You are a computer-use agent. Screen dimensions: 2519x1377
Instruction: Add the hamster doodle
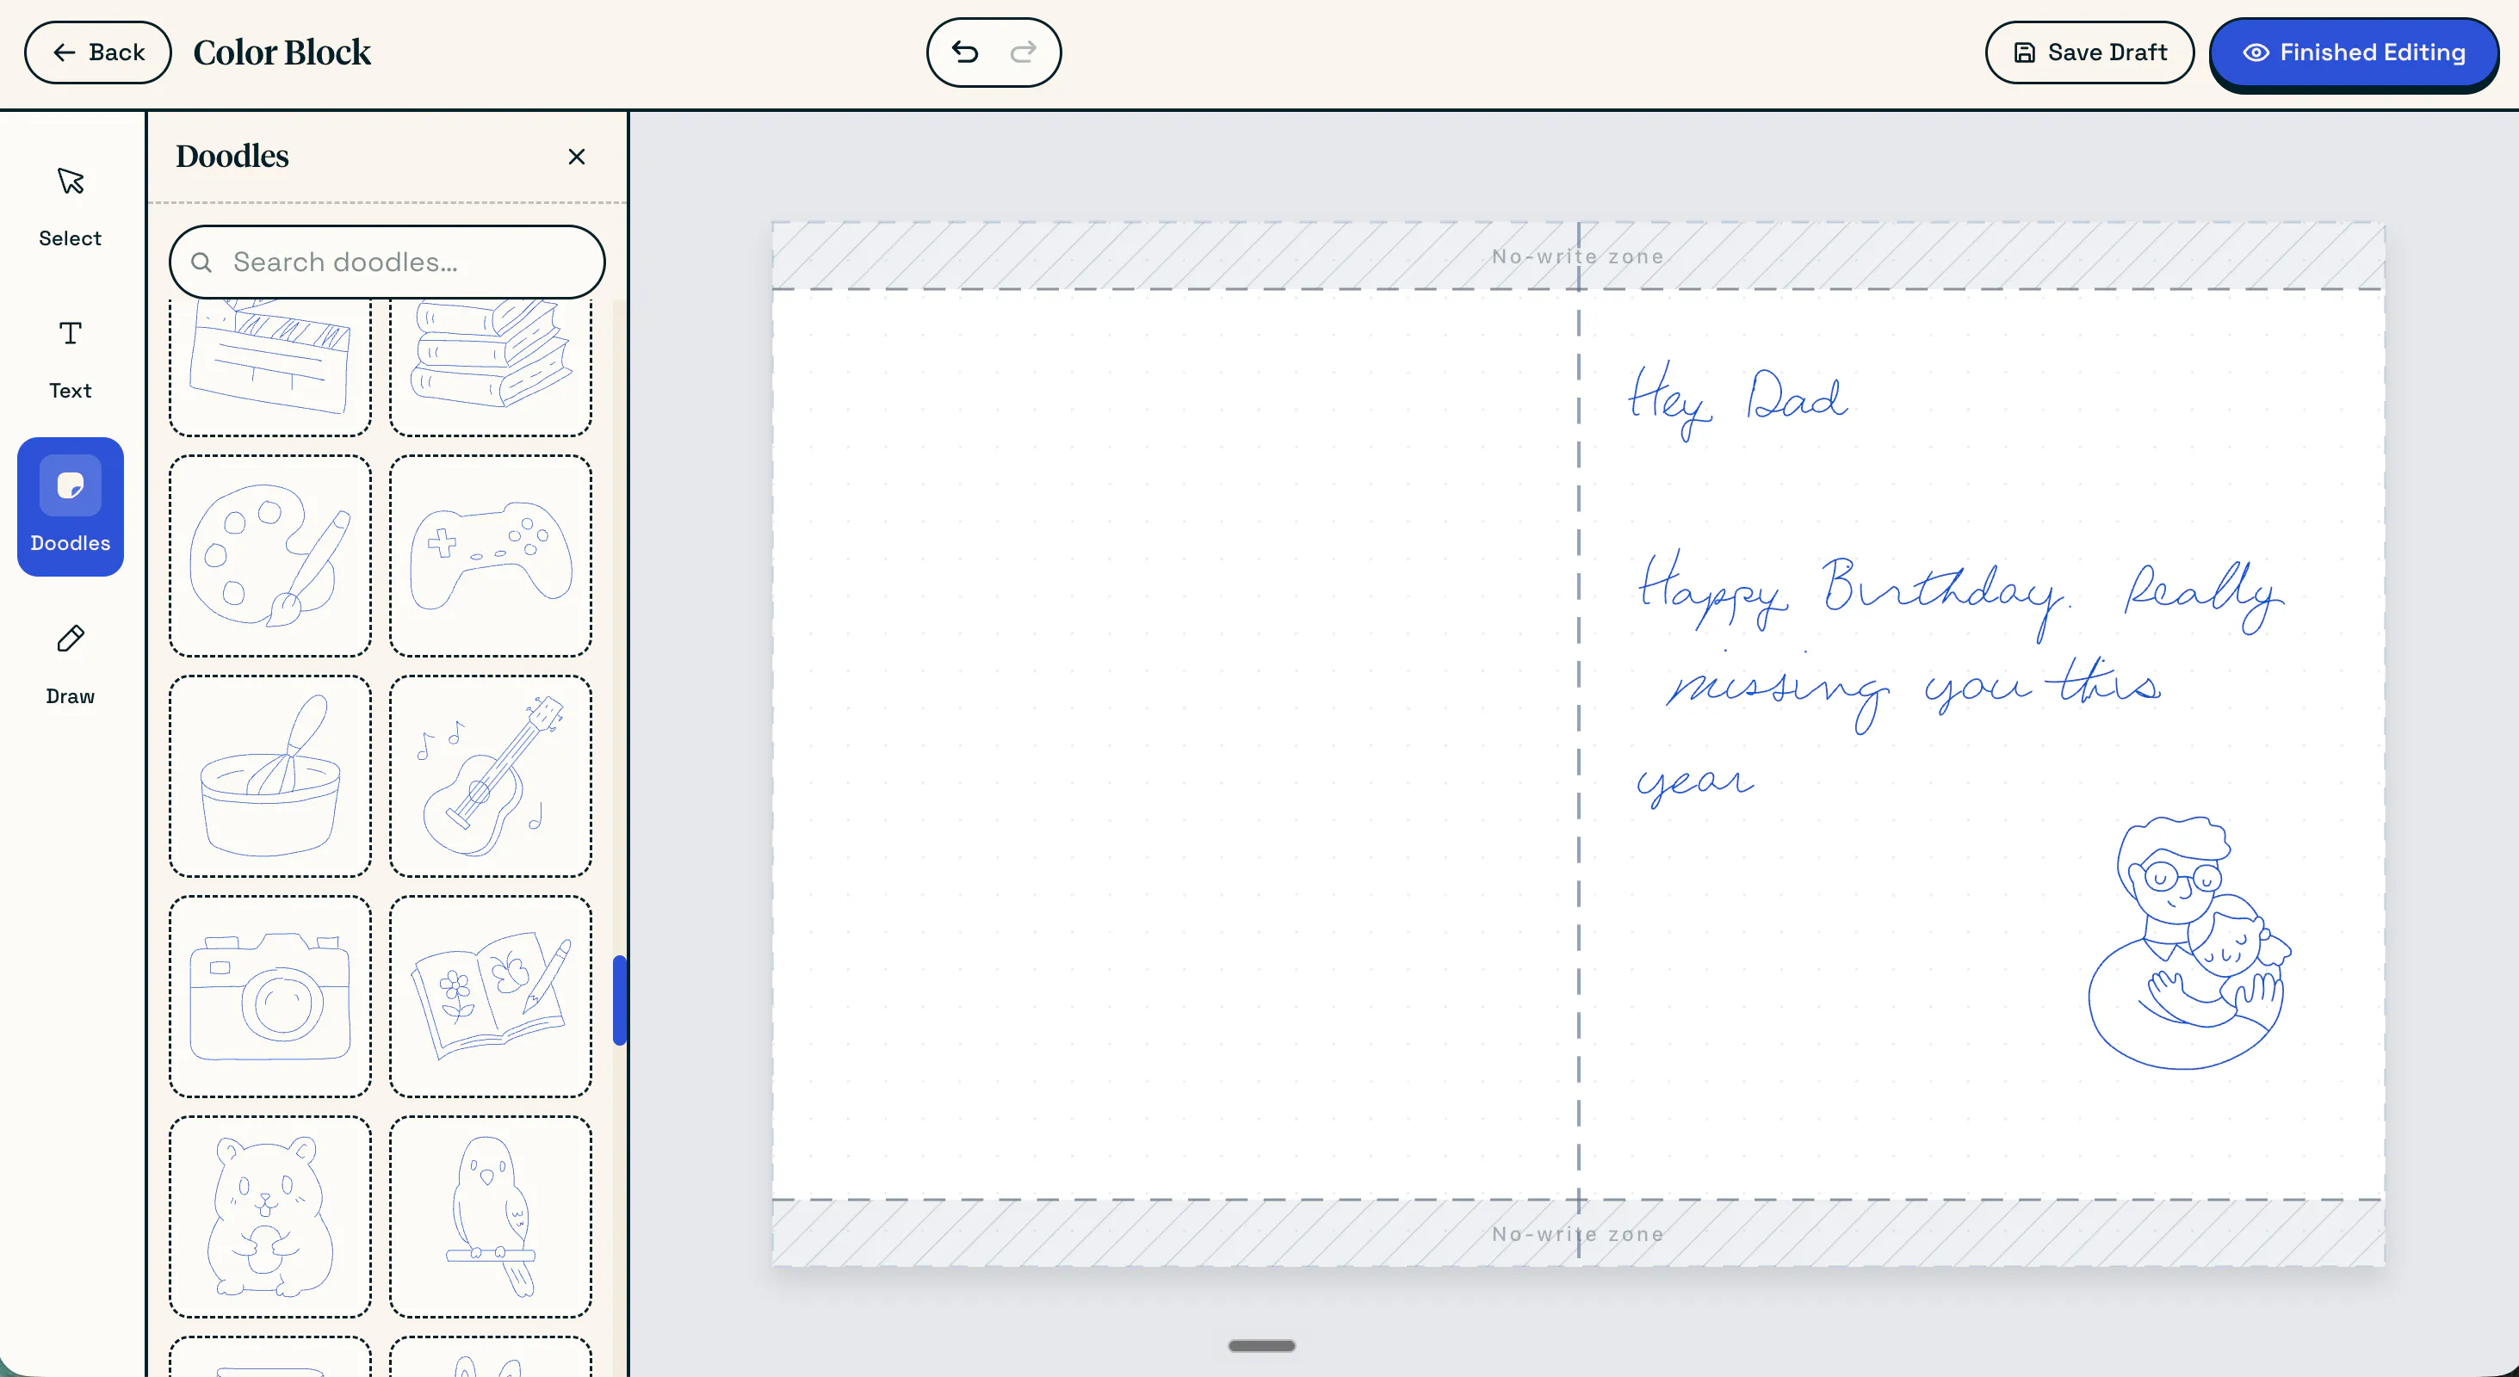tap(270, 1217)
